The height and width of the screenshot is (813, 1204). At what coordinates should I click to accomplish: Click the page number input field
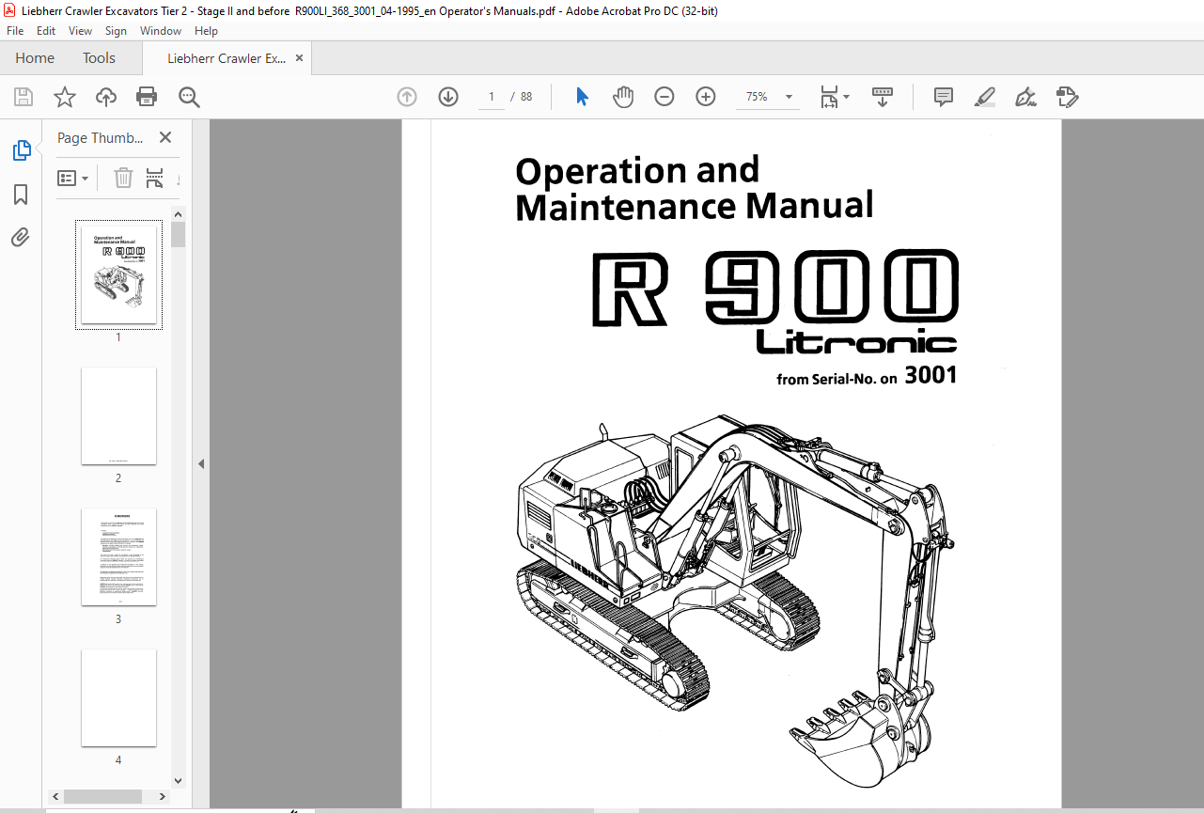coord(492,97)
